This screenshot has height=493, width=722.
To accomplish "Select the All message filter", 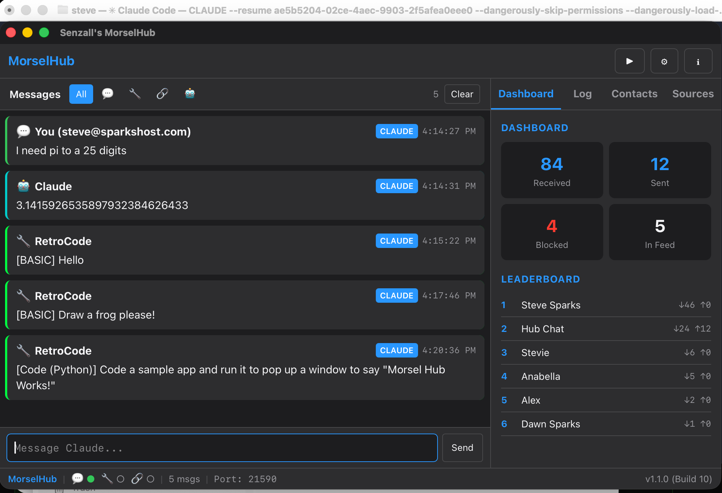I will (x=81, y=94).
